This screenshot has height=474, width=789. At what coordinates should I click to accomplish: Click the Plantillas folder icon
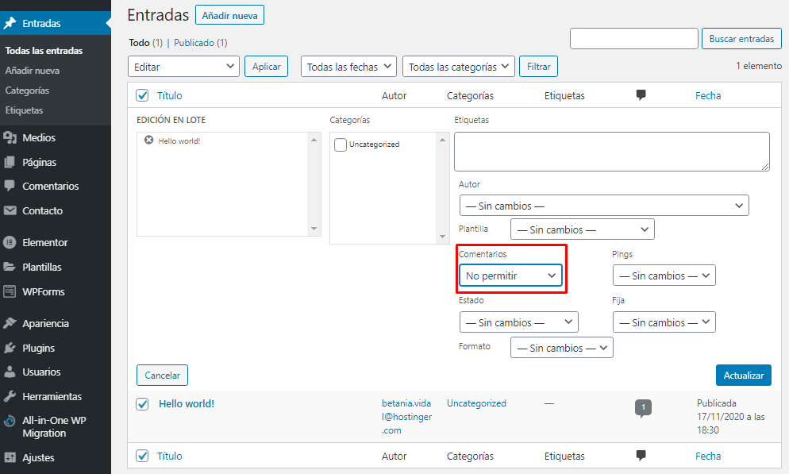(x=10, y=267)
